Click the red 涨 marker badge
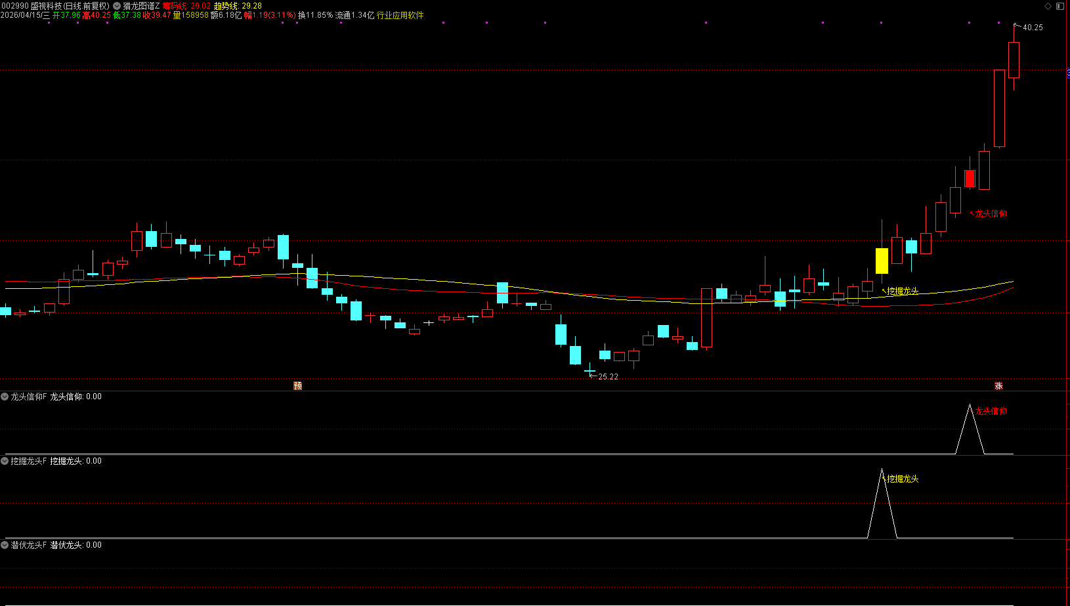Image resolution: width=1070 pixels, height=606 pixels. tap(998, 385)
